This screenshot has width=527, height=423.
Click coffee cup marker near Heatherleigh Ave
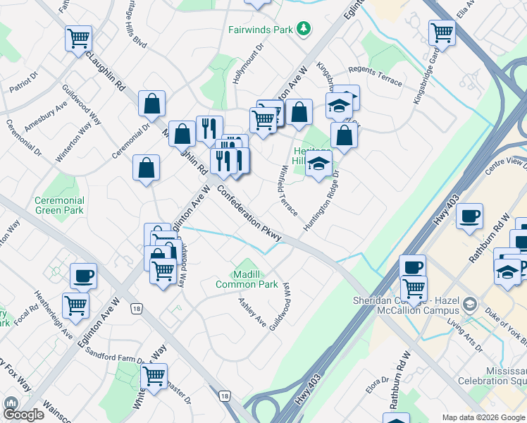pos(84,277)
